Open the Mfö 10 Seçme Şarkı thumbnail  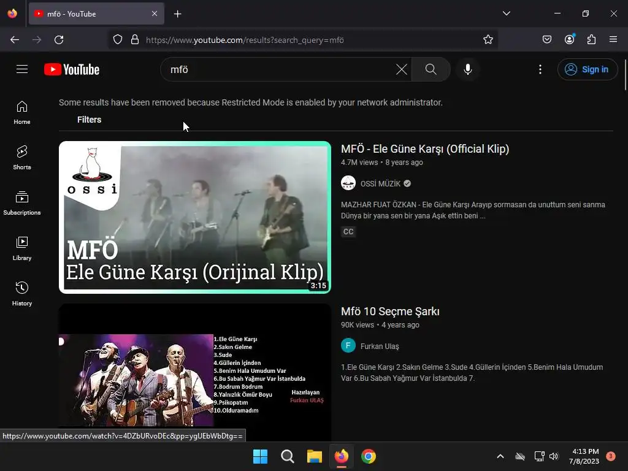pyautogui.click(x=194, y=372)
